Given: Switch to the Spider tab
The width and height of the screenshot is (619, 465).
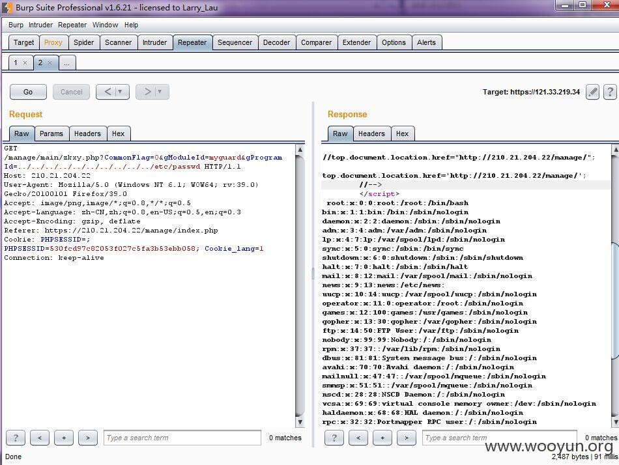Looking at the screenshot, I should 83,42.
